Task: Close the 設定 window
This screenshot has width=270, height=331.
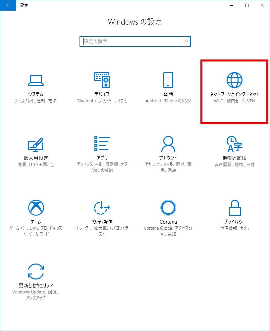Action: coord(262,5)
